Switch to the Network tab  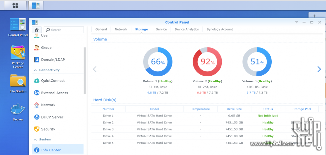click(x=121, y=30)
